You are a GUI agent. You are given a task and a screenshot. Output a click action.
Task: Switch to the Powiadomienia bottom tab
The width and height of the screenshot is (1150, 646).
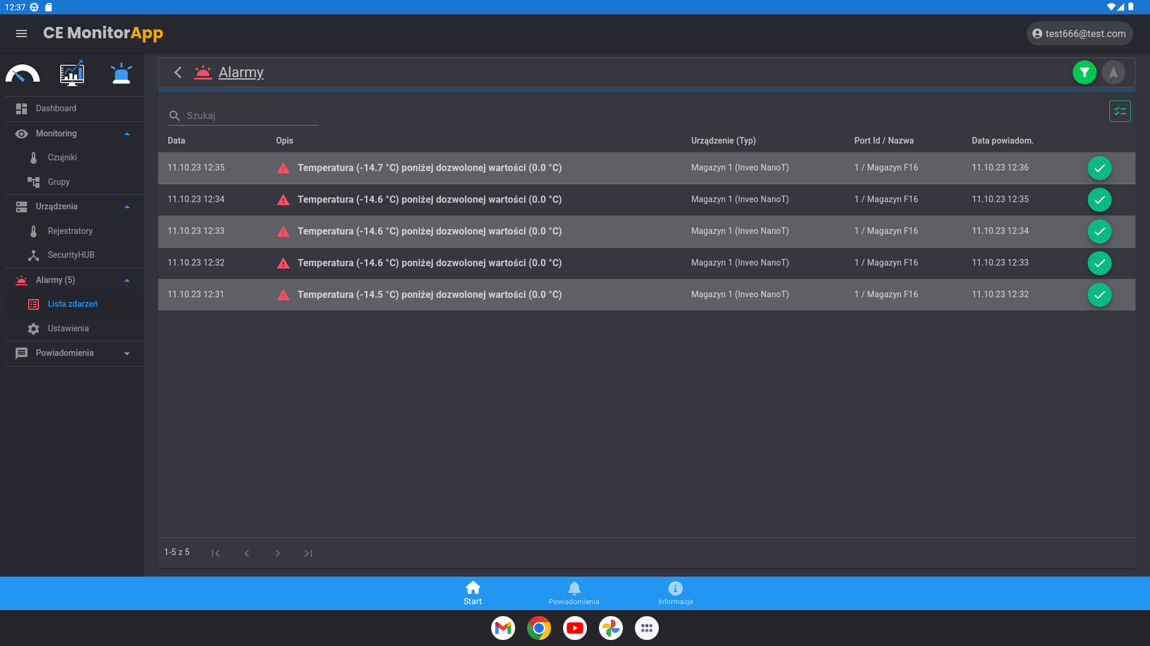point(574,593)
